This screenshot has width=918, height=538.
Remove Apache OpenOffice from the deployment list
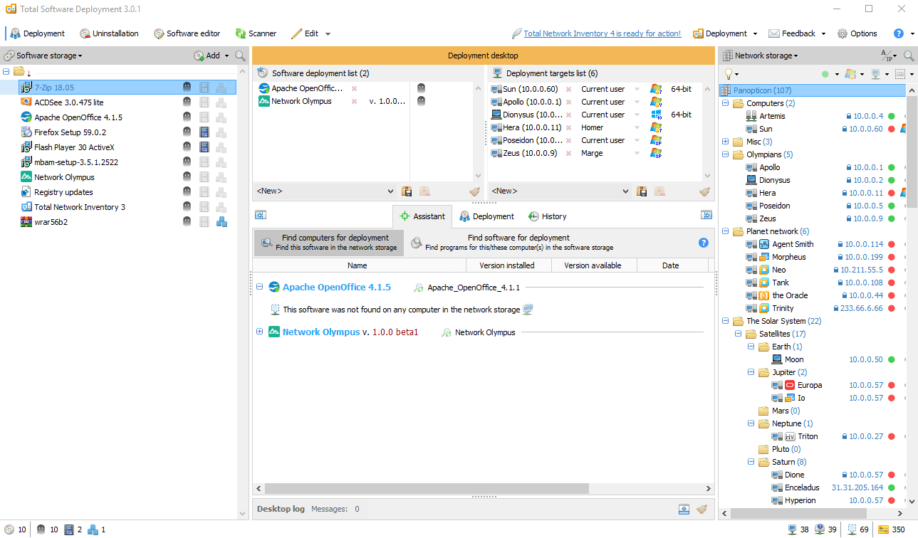(x=354, y=89)
